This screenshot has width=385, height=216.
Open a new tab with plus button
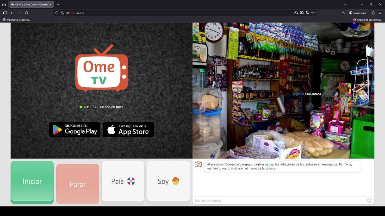58,4
